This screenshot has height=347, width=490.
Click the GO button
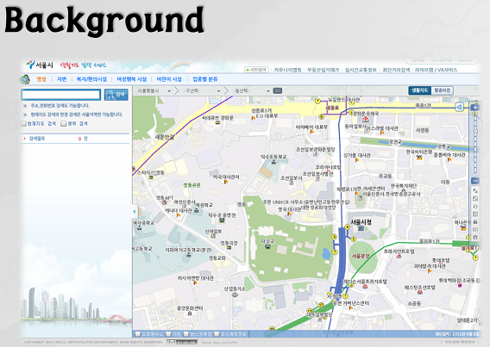278,90
